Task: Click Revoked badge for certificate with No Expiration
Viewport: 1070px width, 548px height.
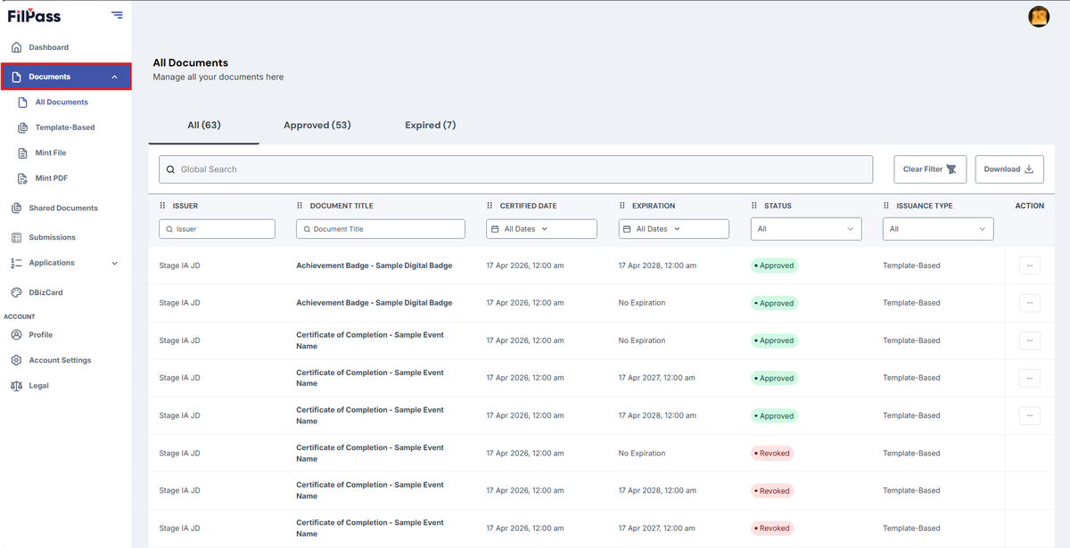Action: 772,454
